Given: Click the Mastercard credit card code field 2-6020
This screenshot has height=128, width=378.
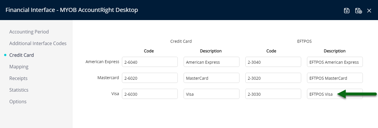Looking at the screenshot, I should click(150, 78).
